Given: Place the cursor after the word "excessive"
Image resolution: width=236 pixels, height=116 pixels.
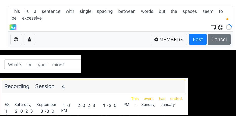Looking at the screenshot, I should pos(42,18).
